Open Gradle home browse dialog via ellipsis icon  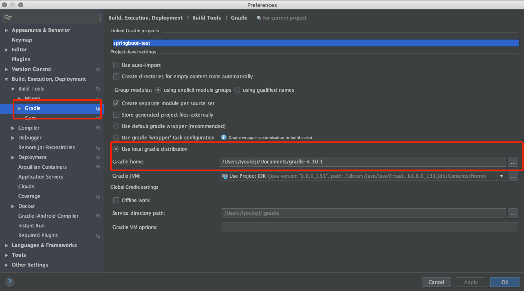click(513, 162)
